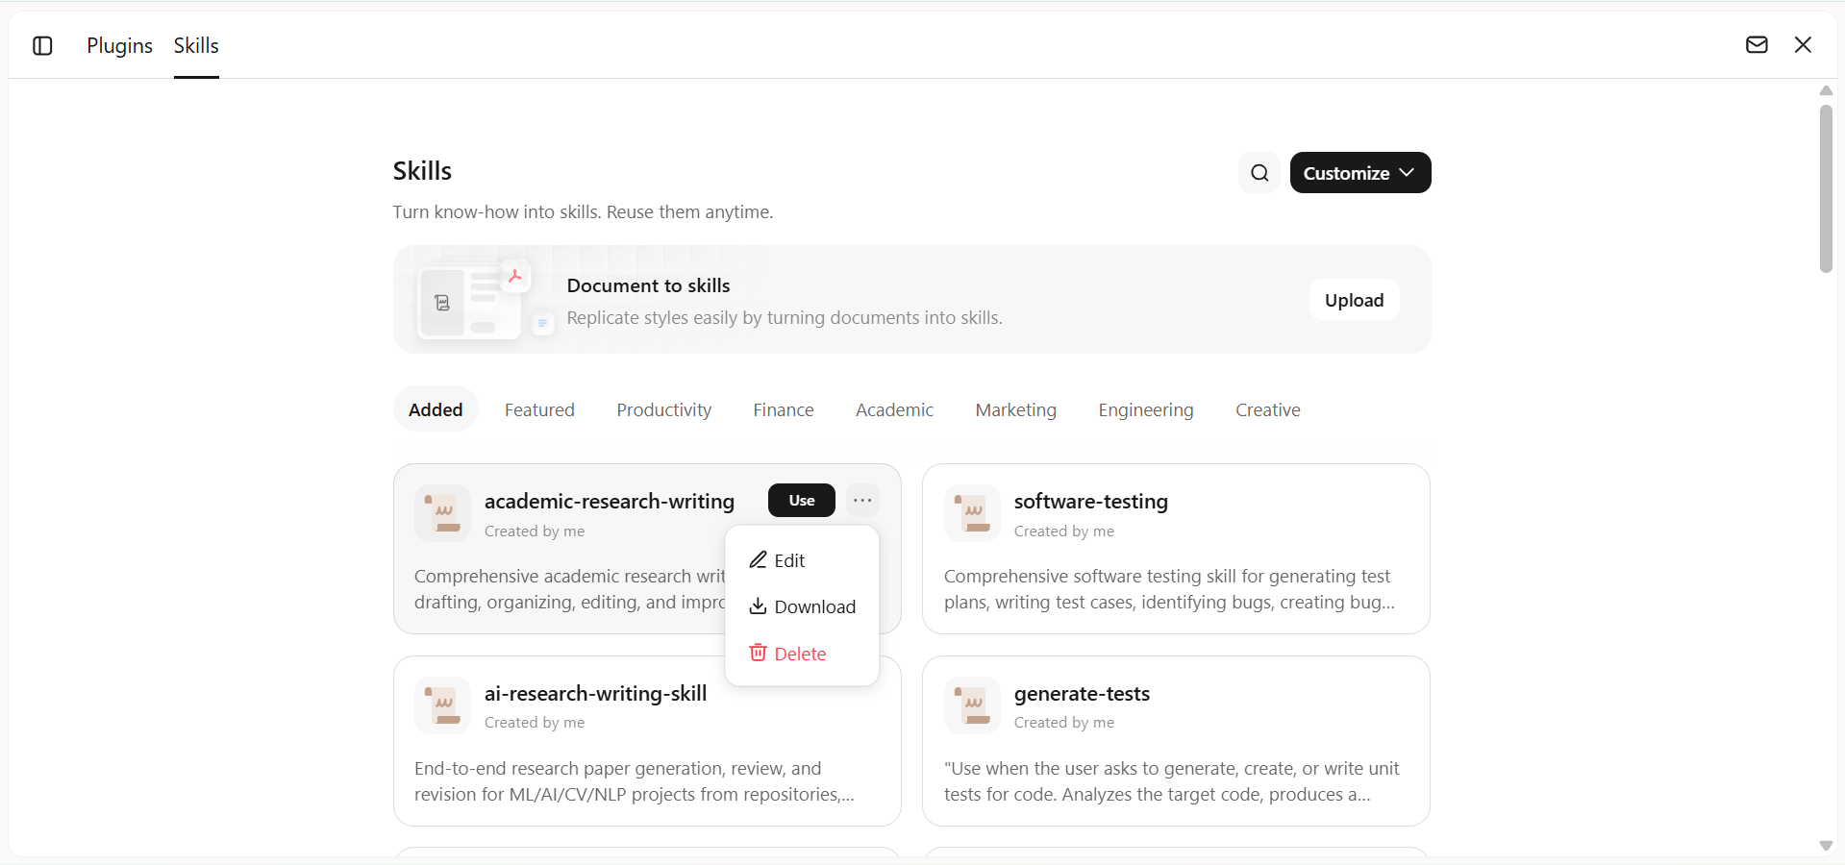Click the academic-research-writing title
Viewport: 1845px width, 865px height.
coord(610,501)
